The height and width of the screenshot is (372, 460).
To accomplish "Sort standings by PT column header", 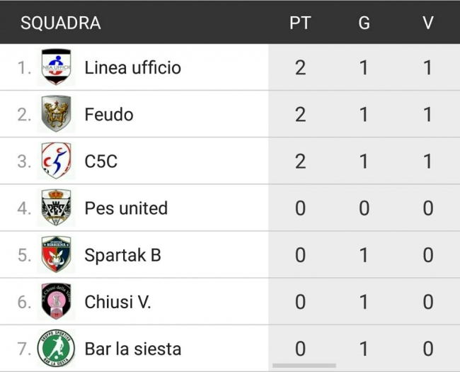I will pos(300,23).
